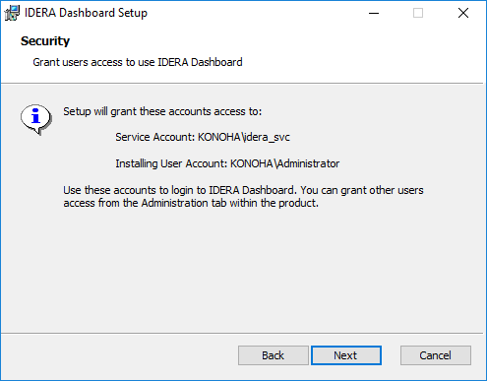Screen dimensions: 487x381
Task: Click the "IDERA Dashboard Setup" title bar text
Action: [86, 13]
